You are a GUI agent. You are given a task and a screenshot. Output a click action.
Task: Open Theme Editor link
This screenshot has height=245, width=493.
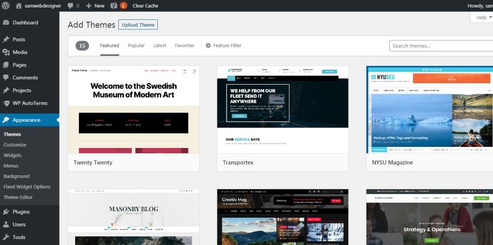[x=18, y=197]
